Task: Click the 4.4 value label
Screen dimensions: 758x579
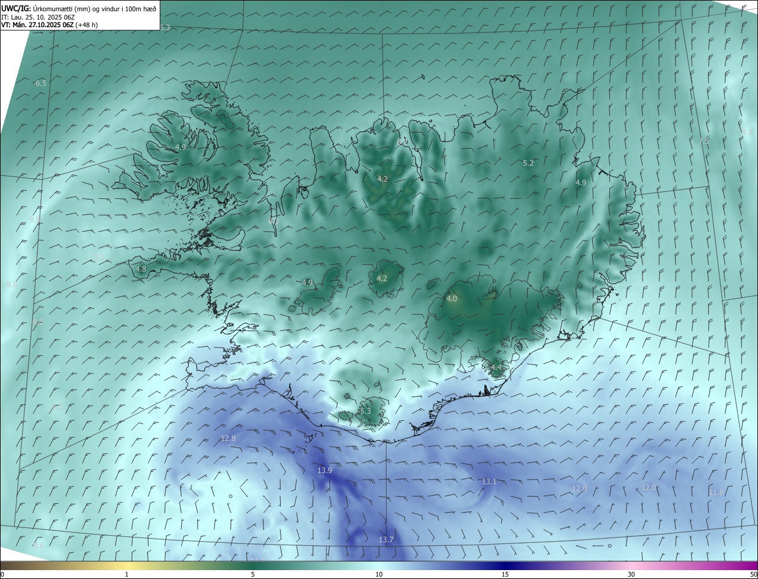Action: point(496,368)
